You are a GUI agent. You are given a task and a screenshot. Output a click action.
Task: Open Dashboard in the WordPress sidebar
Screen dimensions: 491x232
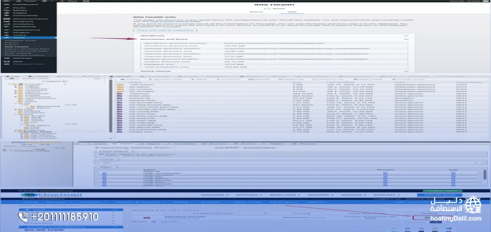25,5
